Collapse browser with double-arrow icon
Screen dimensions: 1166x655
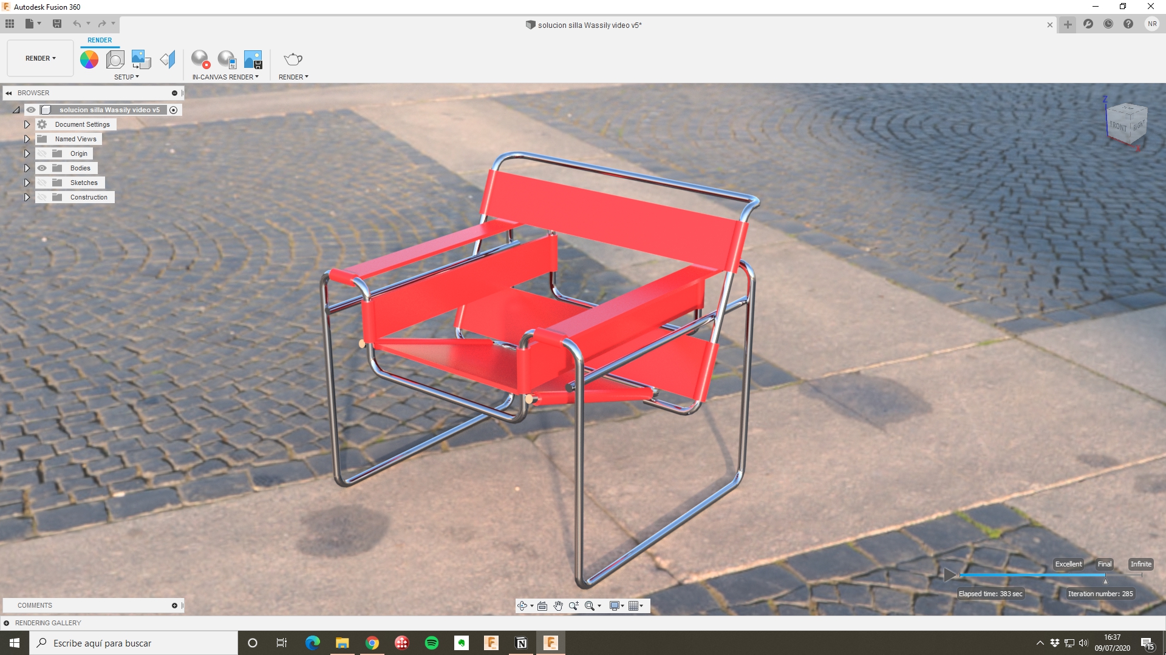(x=9, y=93)
